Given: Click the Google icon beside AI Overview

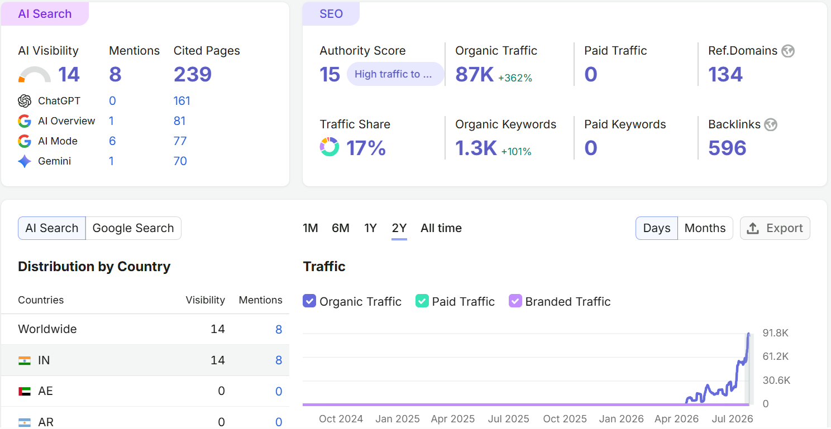Looking at the screenshot, I should pos(25,121).
